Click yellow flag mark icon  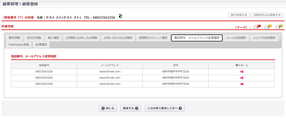270,26
